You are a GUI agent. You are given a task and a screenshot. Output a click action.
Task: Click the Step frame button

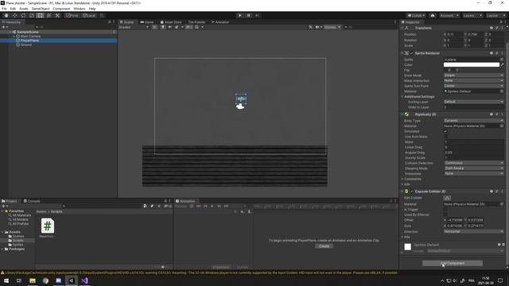click(257, 16)
